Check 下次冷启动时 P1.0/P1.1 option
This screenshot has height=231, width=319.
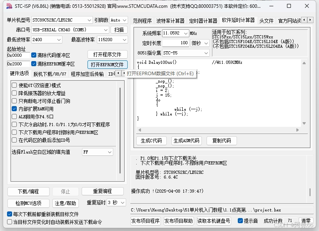[14, 125]
